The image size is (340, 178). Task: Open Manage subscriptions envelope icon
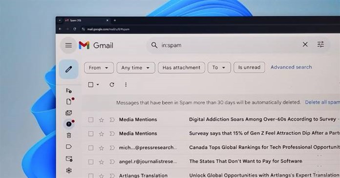(x=69, y=158)
